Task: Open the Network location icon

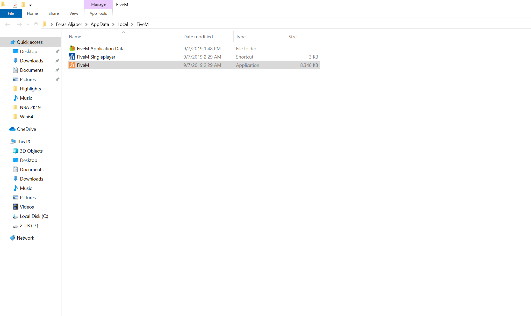Action: [12, 238]
